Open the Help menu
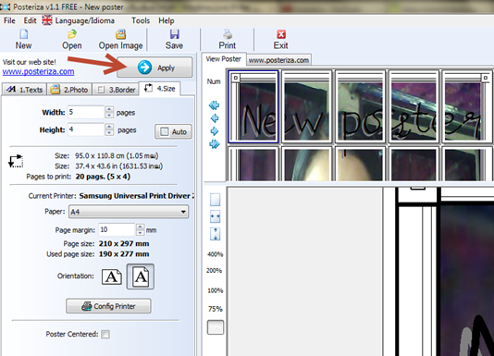 click(x=167, y=20)
